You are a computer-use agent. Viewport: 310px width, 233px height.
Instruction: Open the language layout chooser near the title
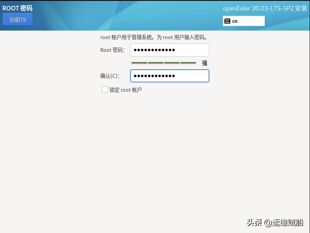244,21
